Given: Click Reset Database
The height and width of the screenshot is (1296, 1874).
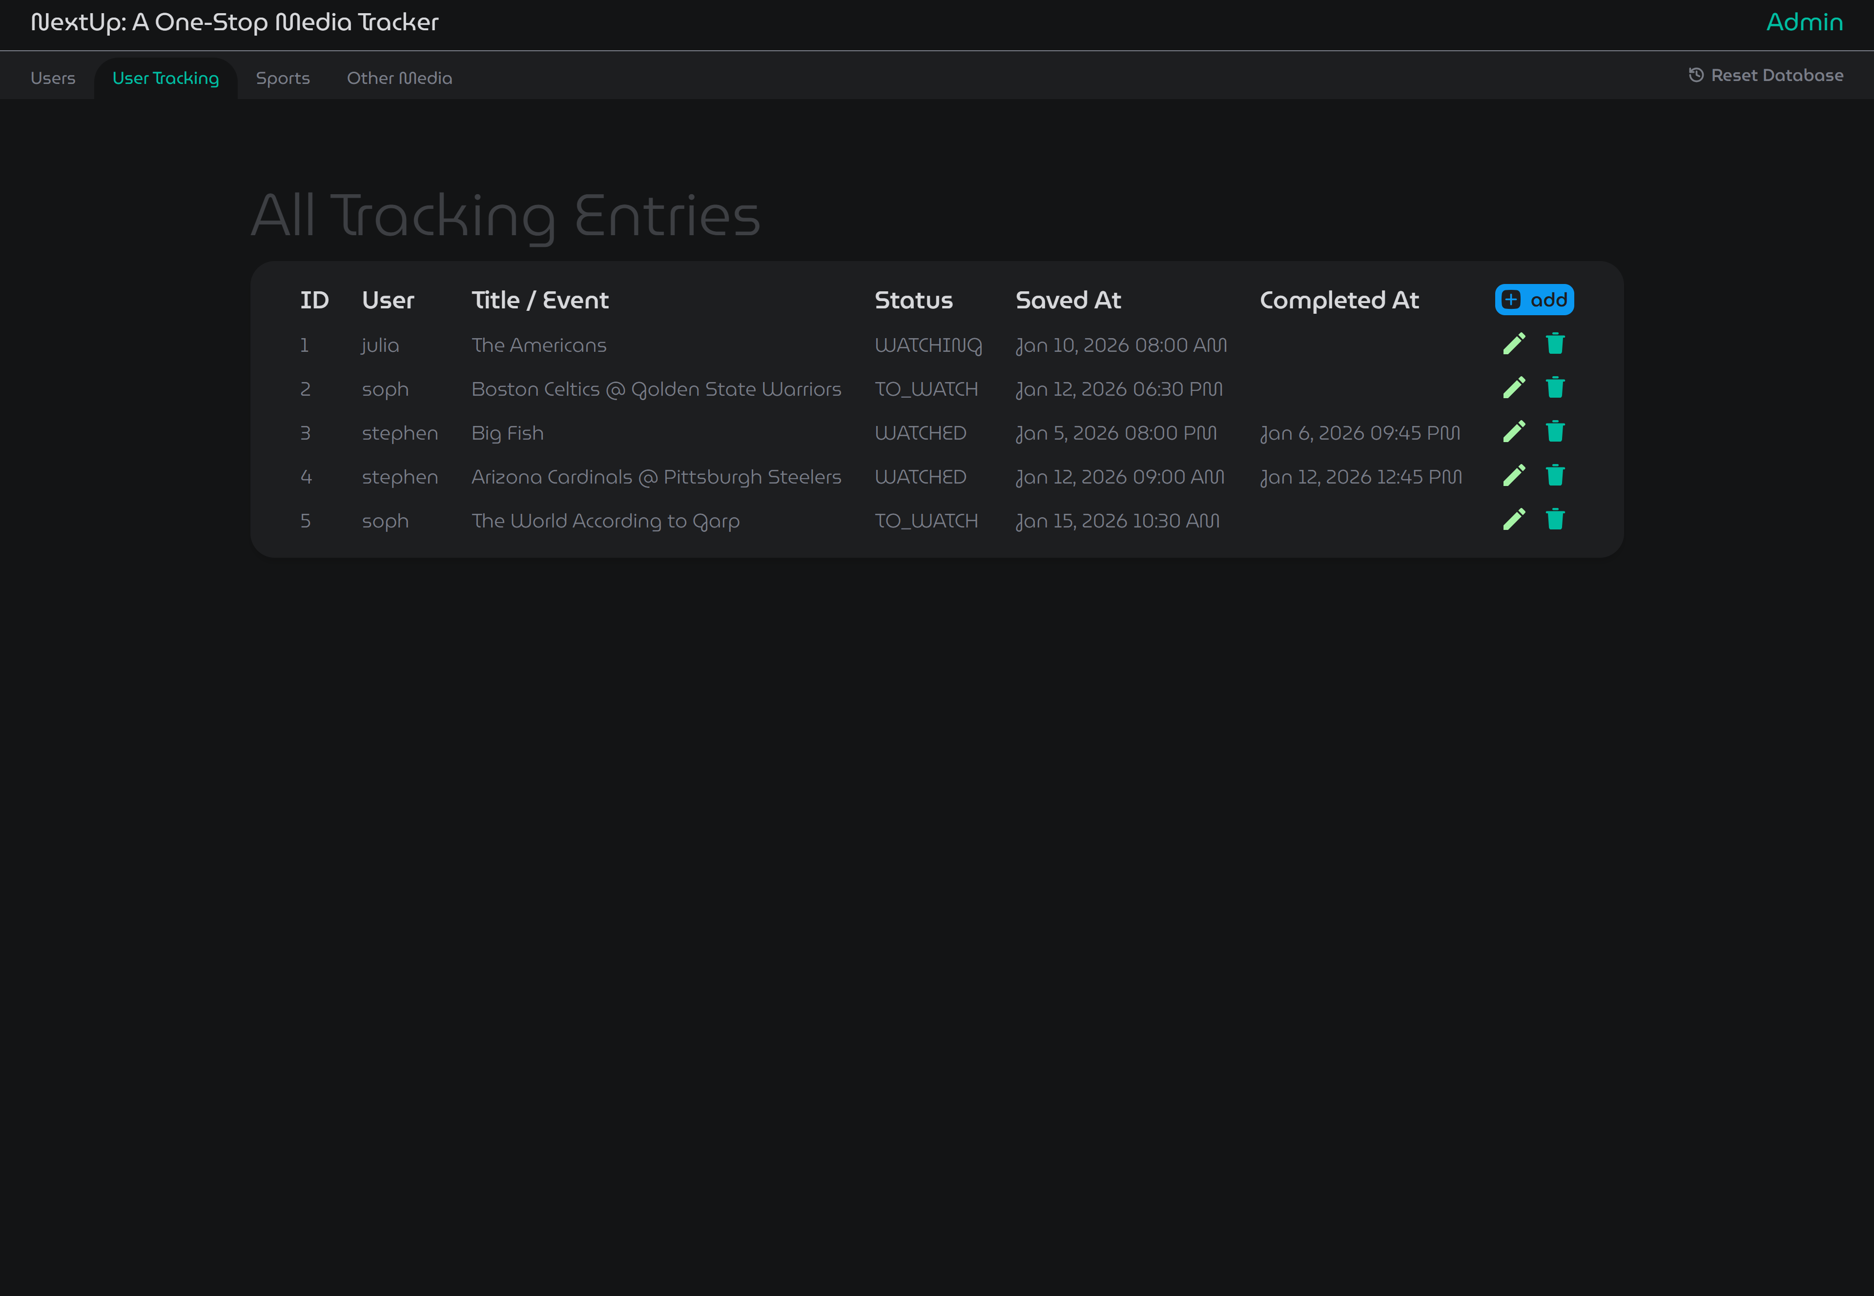Looking at the screenshot, I should pos(1776,75).
